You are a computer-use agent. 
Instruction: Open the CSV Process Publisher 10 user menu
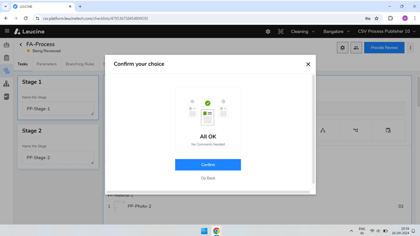386,32
